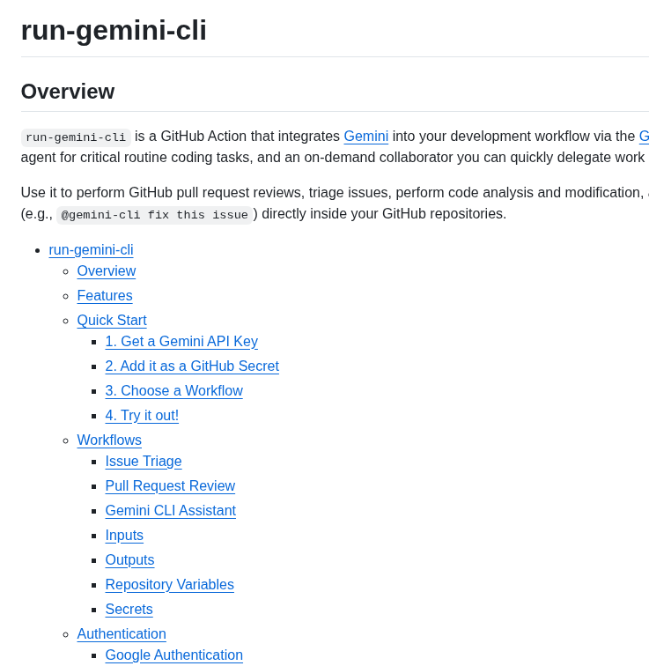Jump to the Overview section link

(107, 271)
